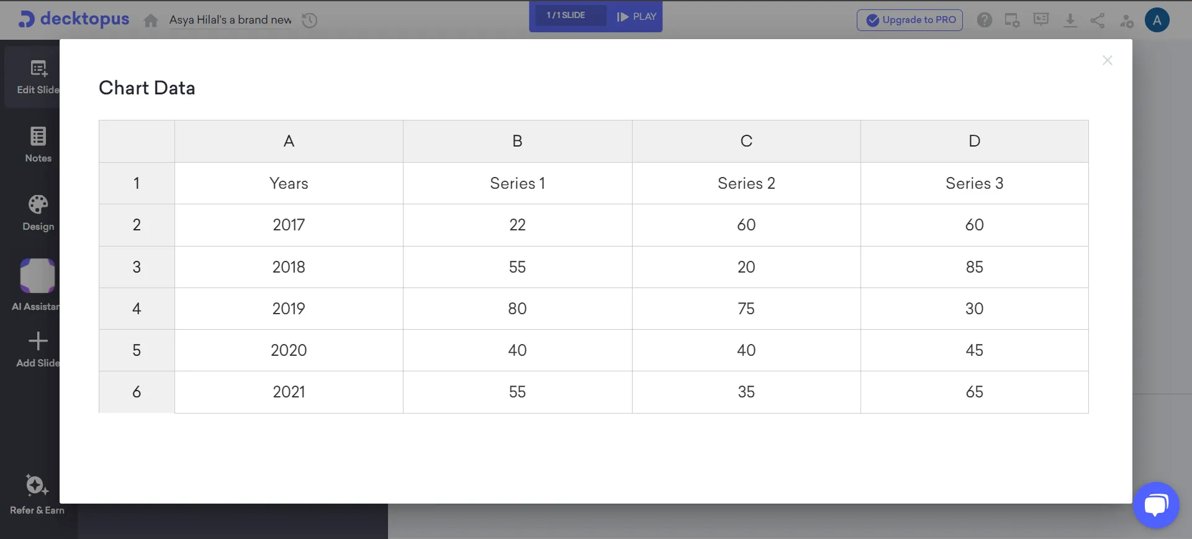Close the Chart Data dialog
1192x539 pixels.
tap(1107, 60)
